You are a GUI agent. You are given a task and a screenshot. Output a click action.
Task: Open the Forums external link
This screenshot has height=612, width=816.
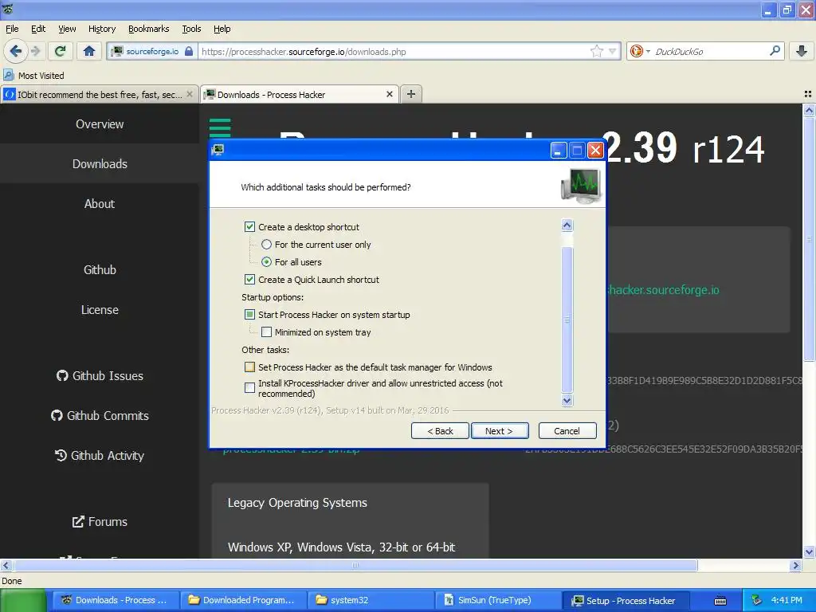pyautogui.click(x=100, y=521)
